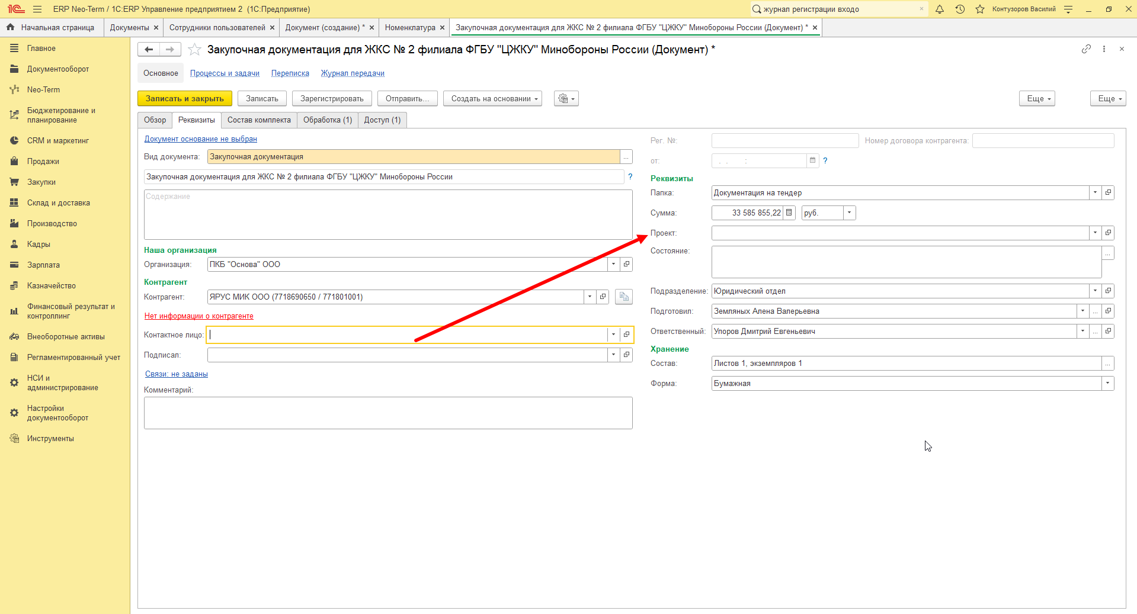Go back with left arrow button
1137x614 pixels.
tap(149, 50)
